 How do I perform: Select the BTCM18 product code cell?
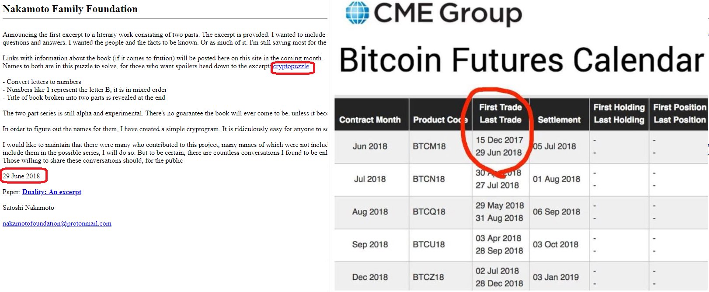[429, 146]
